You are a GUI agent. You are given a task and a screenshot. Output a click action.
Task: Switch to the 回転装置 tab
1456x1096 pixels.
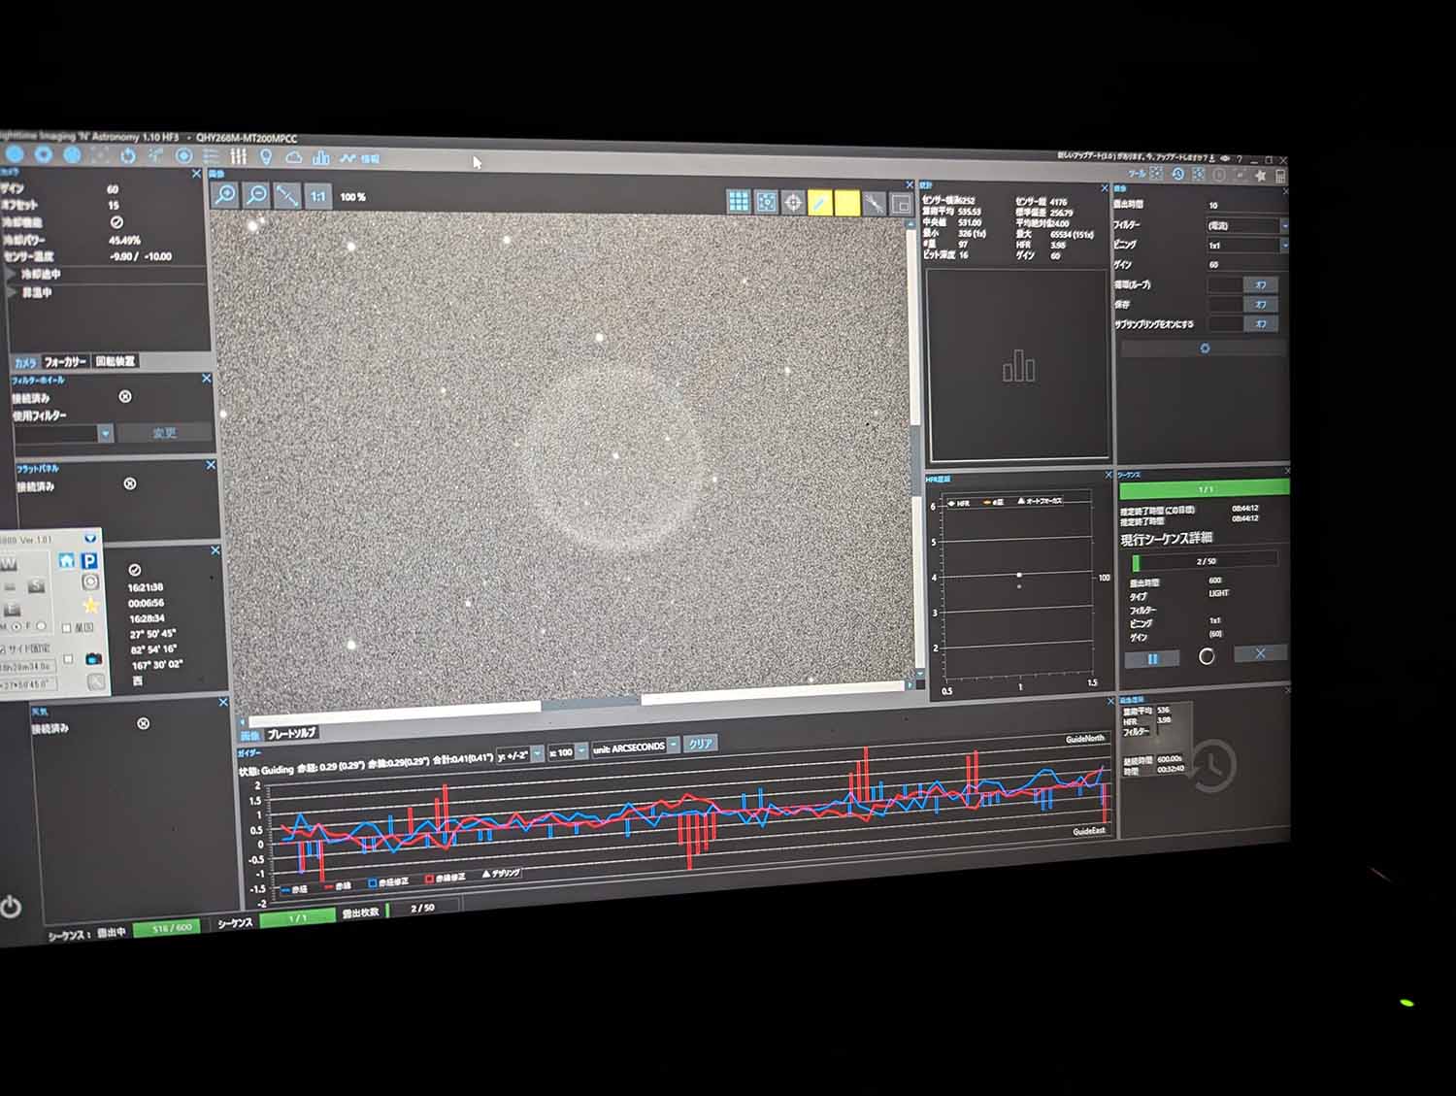[x=116, y=361]
